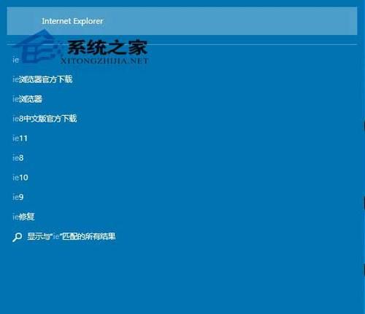Image resolution: width=365 pixels, height=314 pixels.
Task: Show all results matching 'ie' link
Action: (72, 236)
